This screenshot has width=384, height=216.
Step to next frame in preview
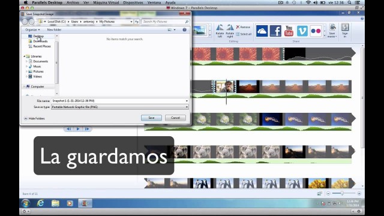87,129
